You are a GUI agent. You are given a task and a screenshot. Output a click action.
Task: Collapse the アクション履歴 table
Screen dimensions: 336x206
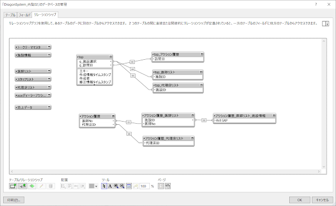pos(113,116)
